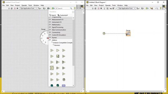
Task: Click Front Panel search magnifier icon
Action: click(71, 8)
